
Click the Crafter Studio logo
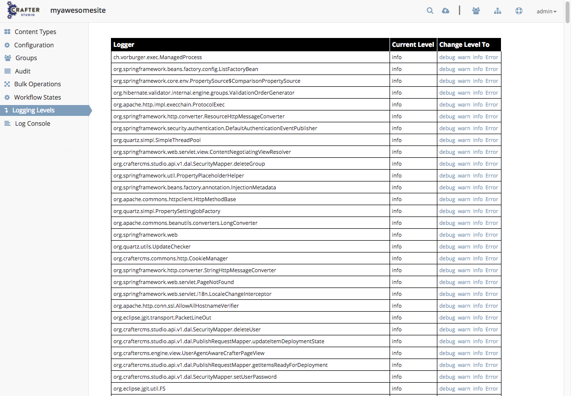[24, 10]
